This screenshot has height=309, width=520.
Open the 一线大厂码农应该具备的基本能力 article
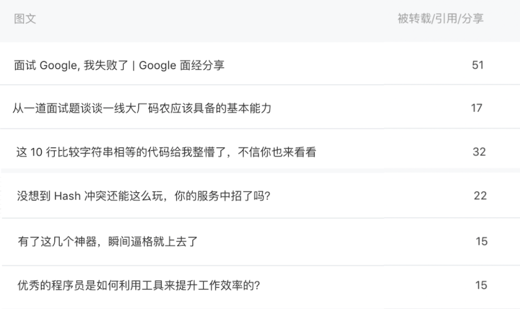click(142, 108)
